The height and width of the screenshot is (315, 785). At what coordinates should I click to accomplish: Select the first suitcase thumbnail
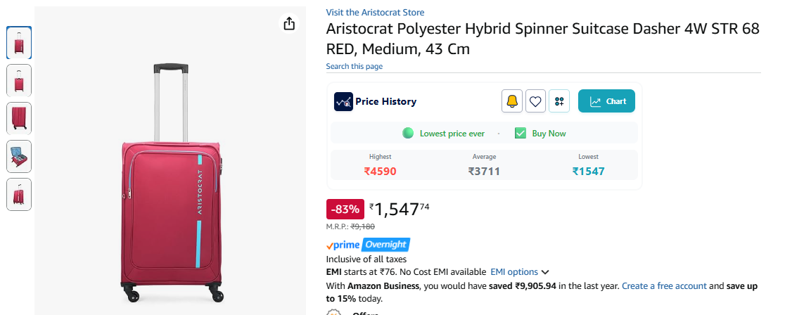pyautogui.click(x=19, y=42)
